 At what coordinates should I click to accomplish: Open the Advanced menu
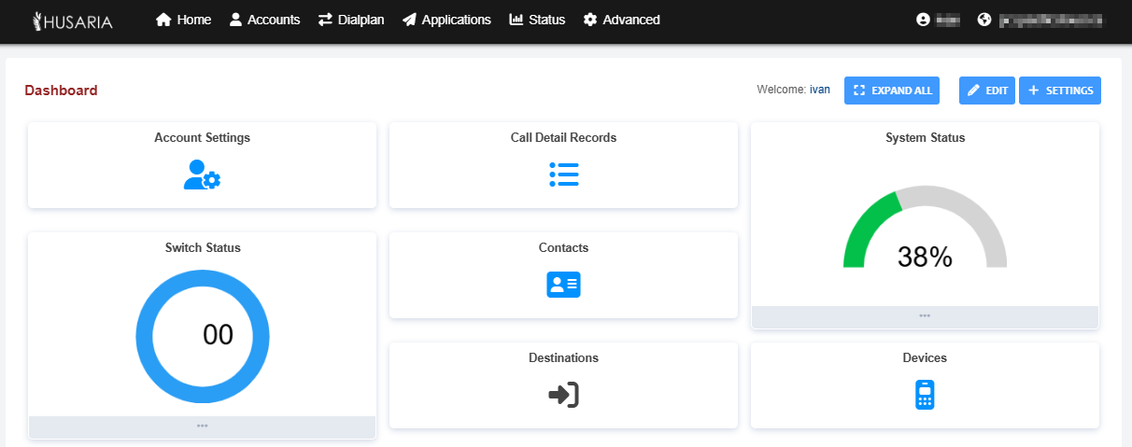pyautogui.click(x=621, y=20)
